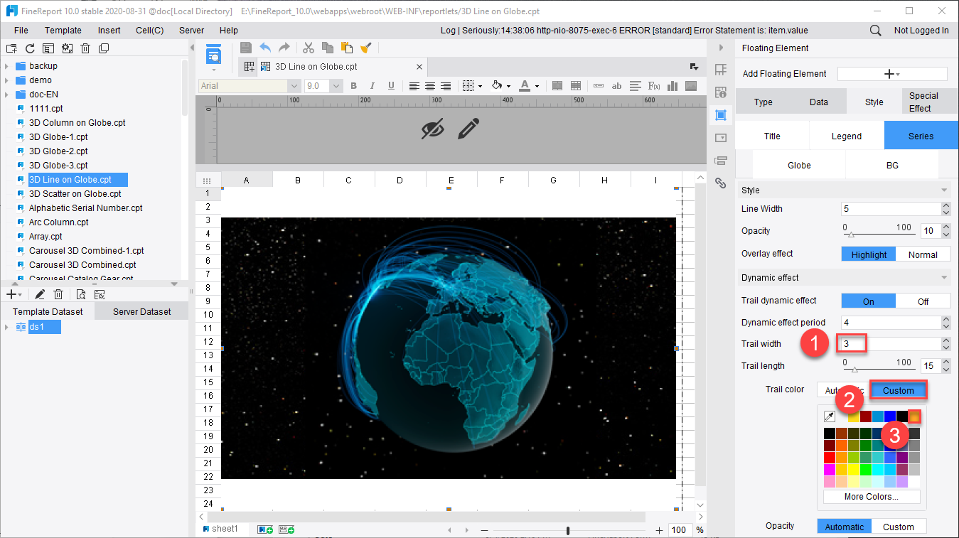Open the Template menu
The width and height of the screenshot is (959, 538).
(63, 31)
